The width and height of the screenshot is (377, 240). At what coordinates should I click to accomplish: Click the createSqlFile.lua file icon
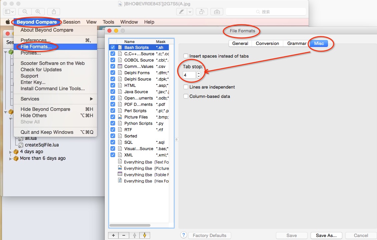[x=21, y=145]
